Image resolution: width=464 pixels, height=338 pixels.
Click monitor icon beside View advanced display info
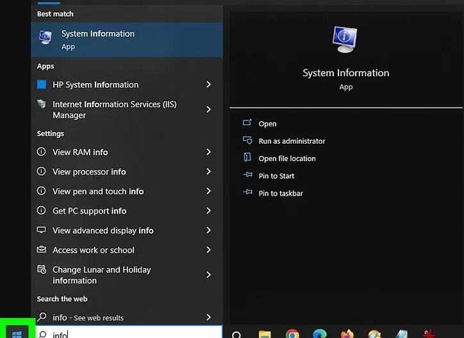[x=41, y=230]
